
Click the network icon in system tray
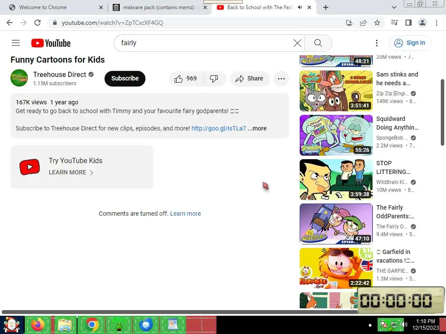click(x=394, y=324)
